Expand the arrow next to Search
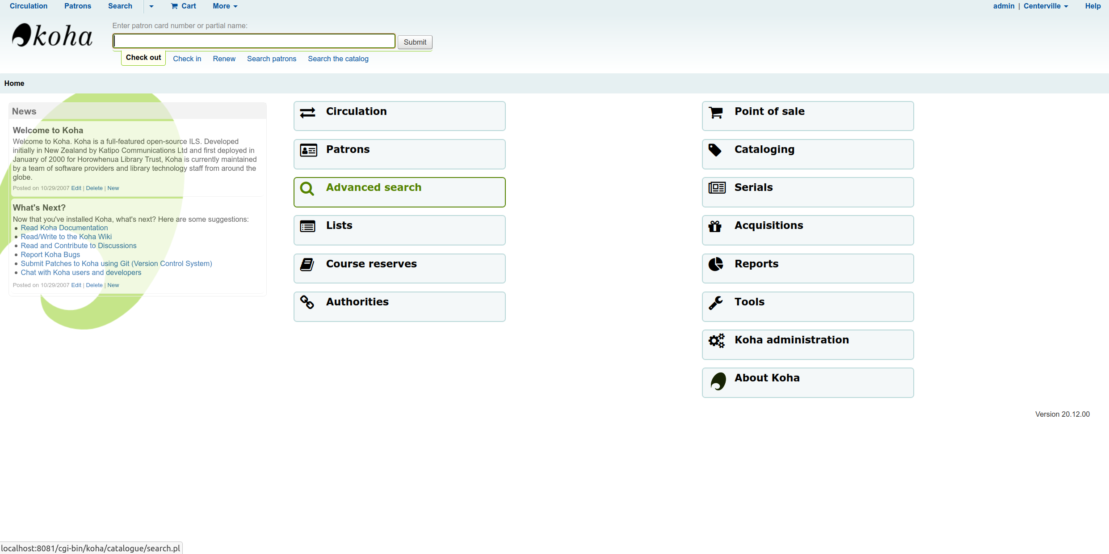 click(x=151, y=6)
